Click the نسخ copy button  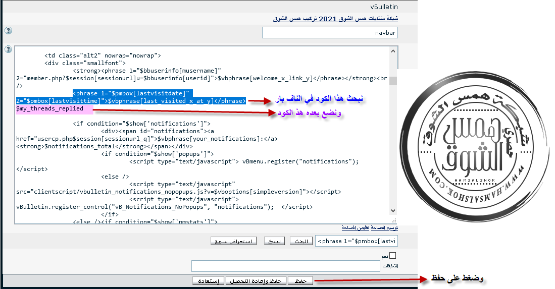[274, 241]
